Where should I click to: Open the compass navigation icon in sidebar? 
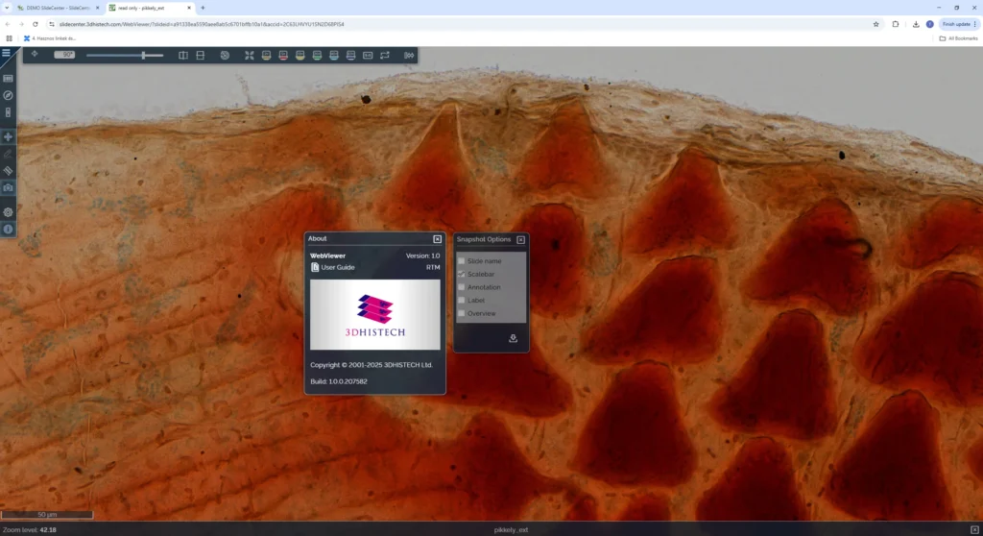[8, 95]
